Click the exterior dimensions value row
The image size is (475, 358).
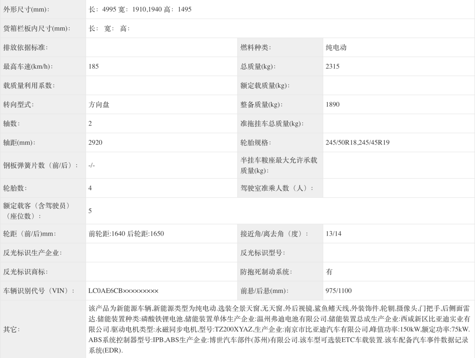tap(140, 9)
